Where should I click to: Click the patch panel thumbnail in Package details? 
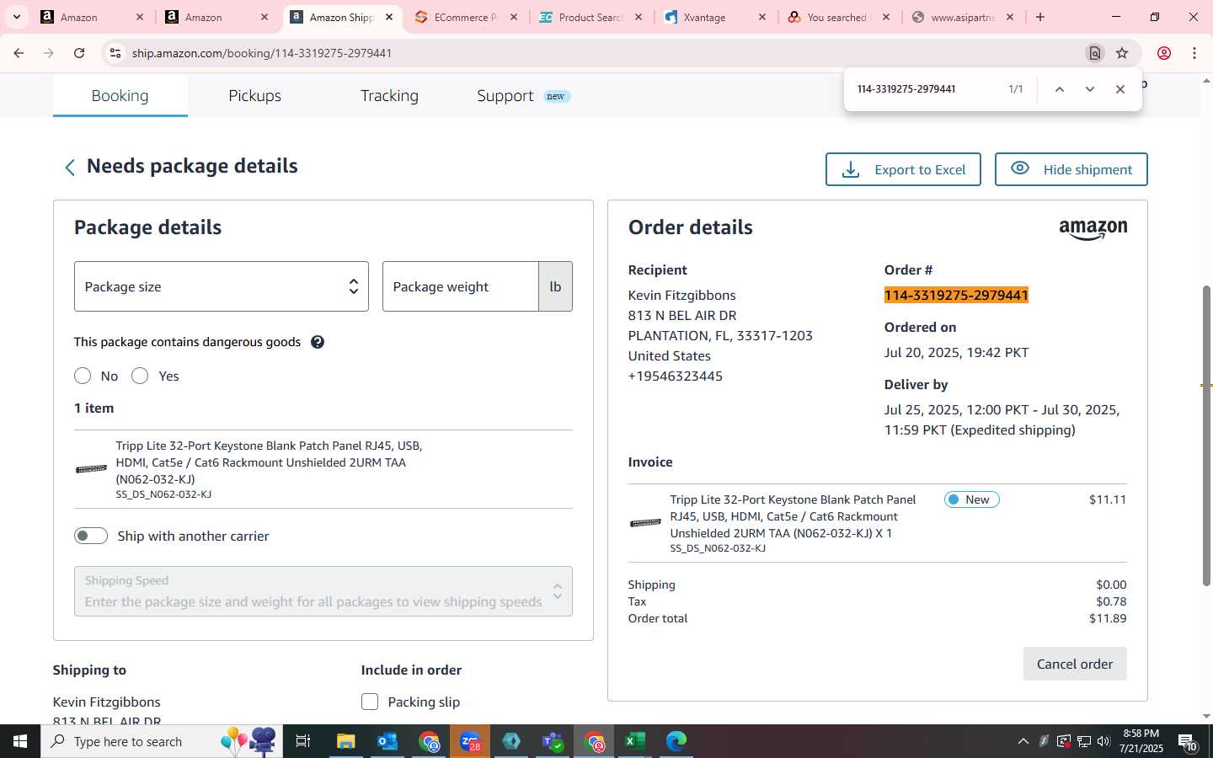pyautogui.click(x=91, y=469)
